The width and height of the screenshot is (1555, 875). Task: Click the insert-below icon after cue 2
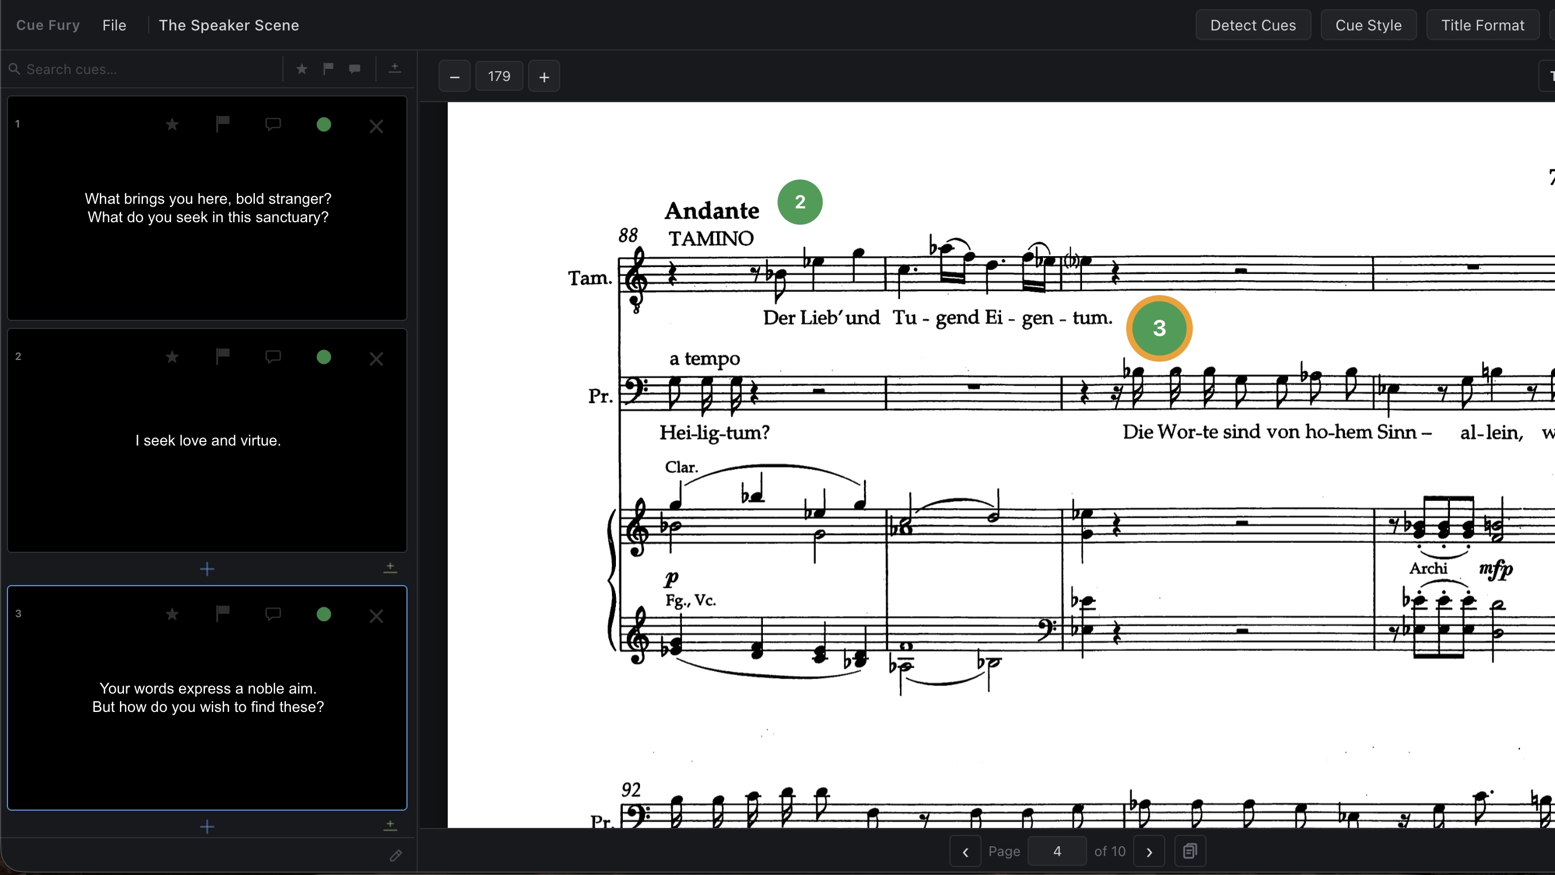click(390, 568)
